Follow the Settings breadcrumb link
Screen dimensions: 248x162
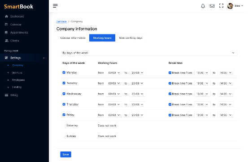pyautogui.click(x=61, y=21)
